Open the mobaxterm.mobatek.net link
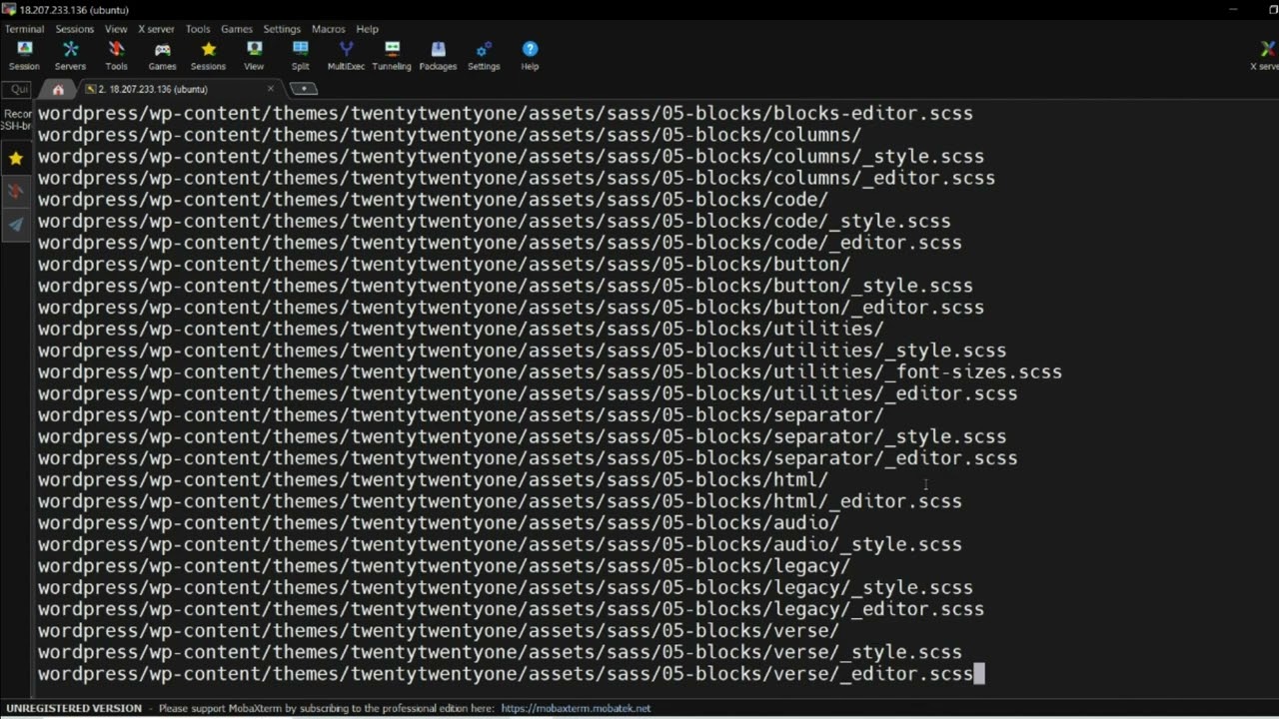This screenshot has width=1279, height=719. 576,708
